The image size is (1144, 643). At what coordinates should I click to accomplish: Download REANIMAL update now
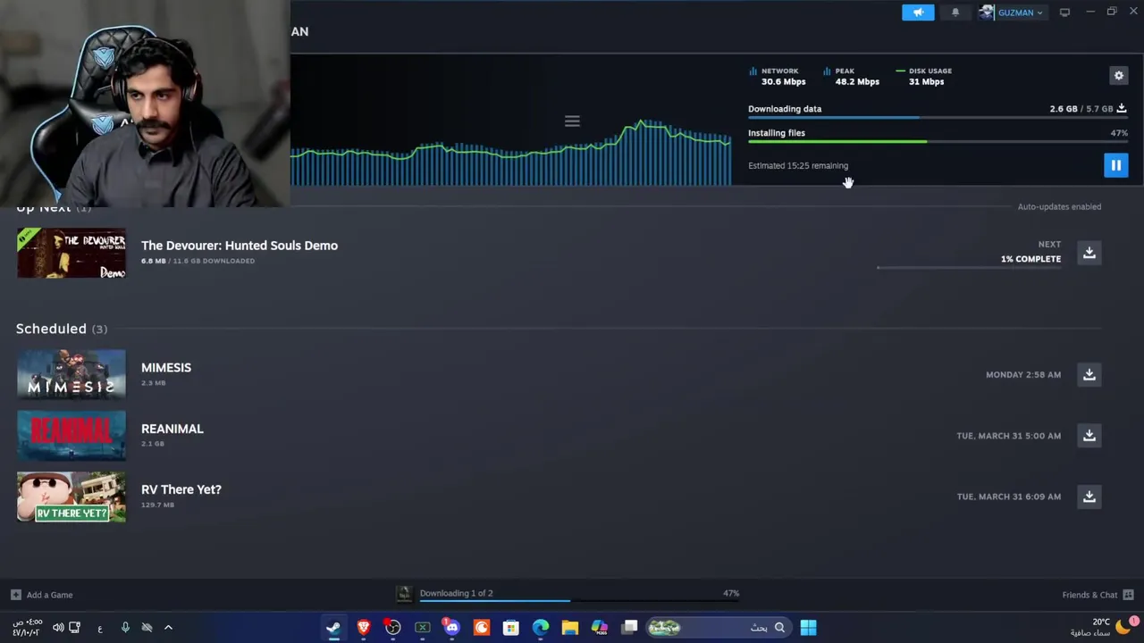pyautogui.click(x=1089, y=435)
